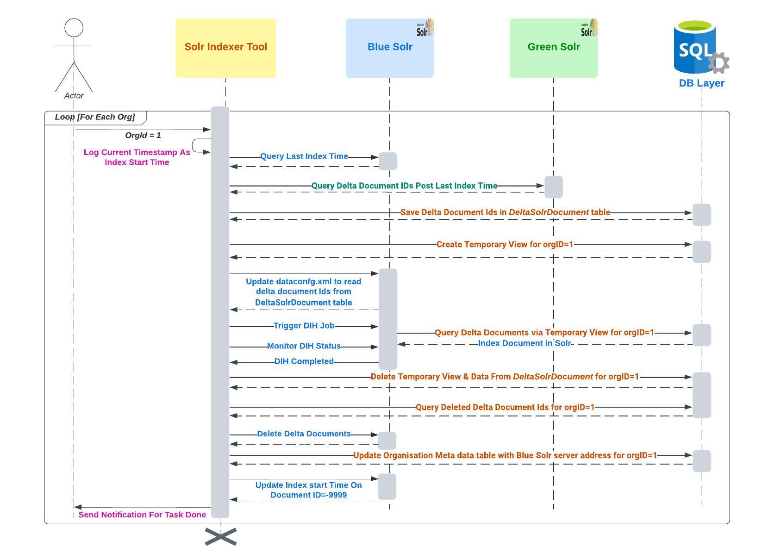Screen dimensions: 762x546
Task: Select the Solr Indexer Tool activation bar
Action: click(x=220, y=310)
